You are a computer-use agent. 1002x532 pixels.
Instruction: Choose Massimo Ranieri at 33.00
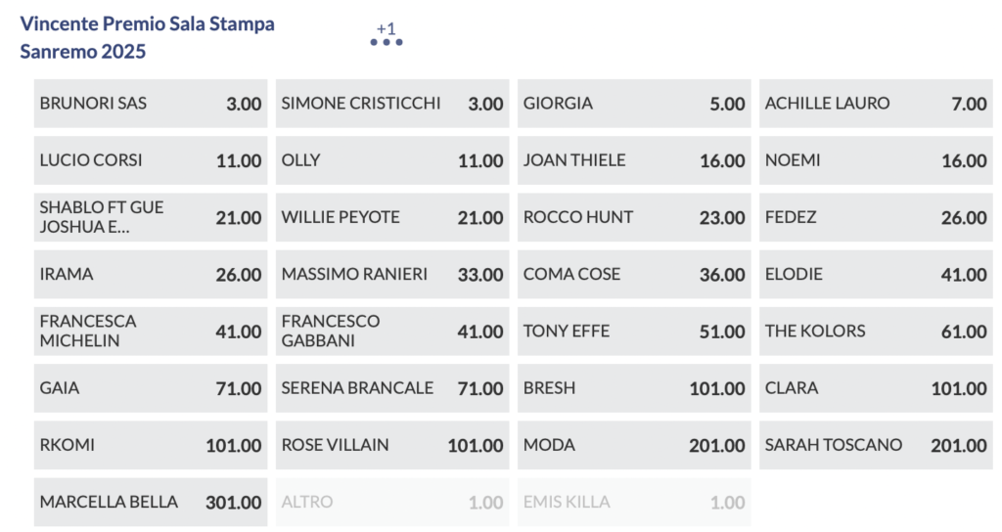point(391,275)
